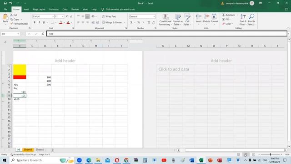This screenshot has height=164, width=291.
Task: Decrease the cell indent
Action: pyautogui.click(x=93, y=22)
